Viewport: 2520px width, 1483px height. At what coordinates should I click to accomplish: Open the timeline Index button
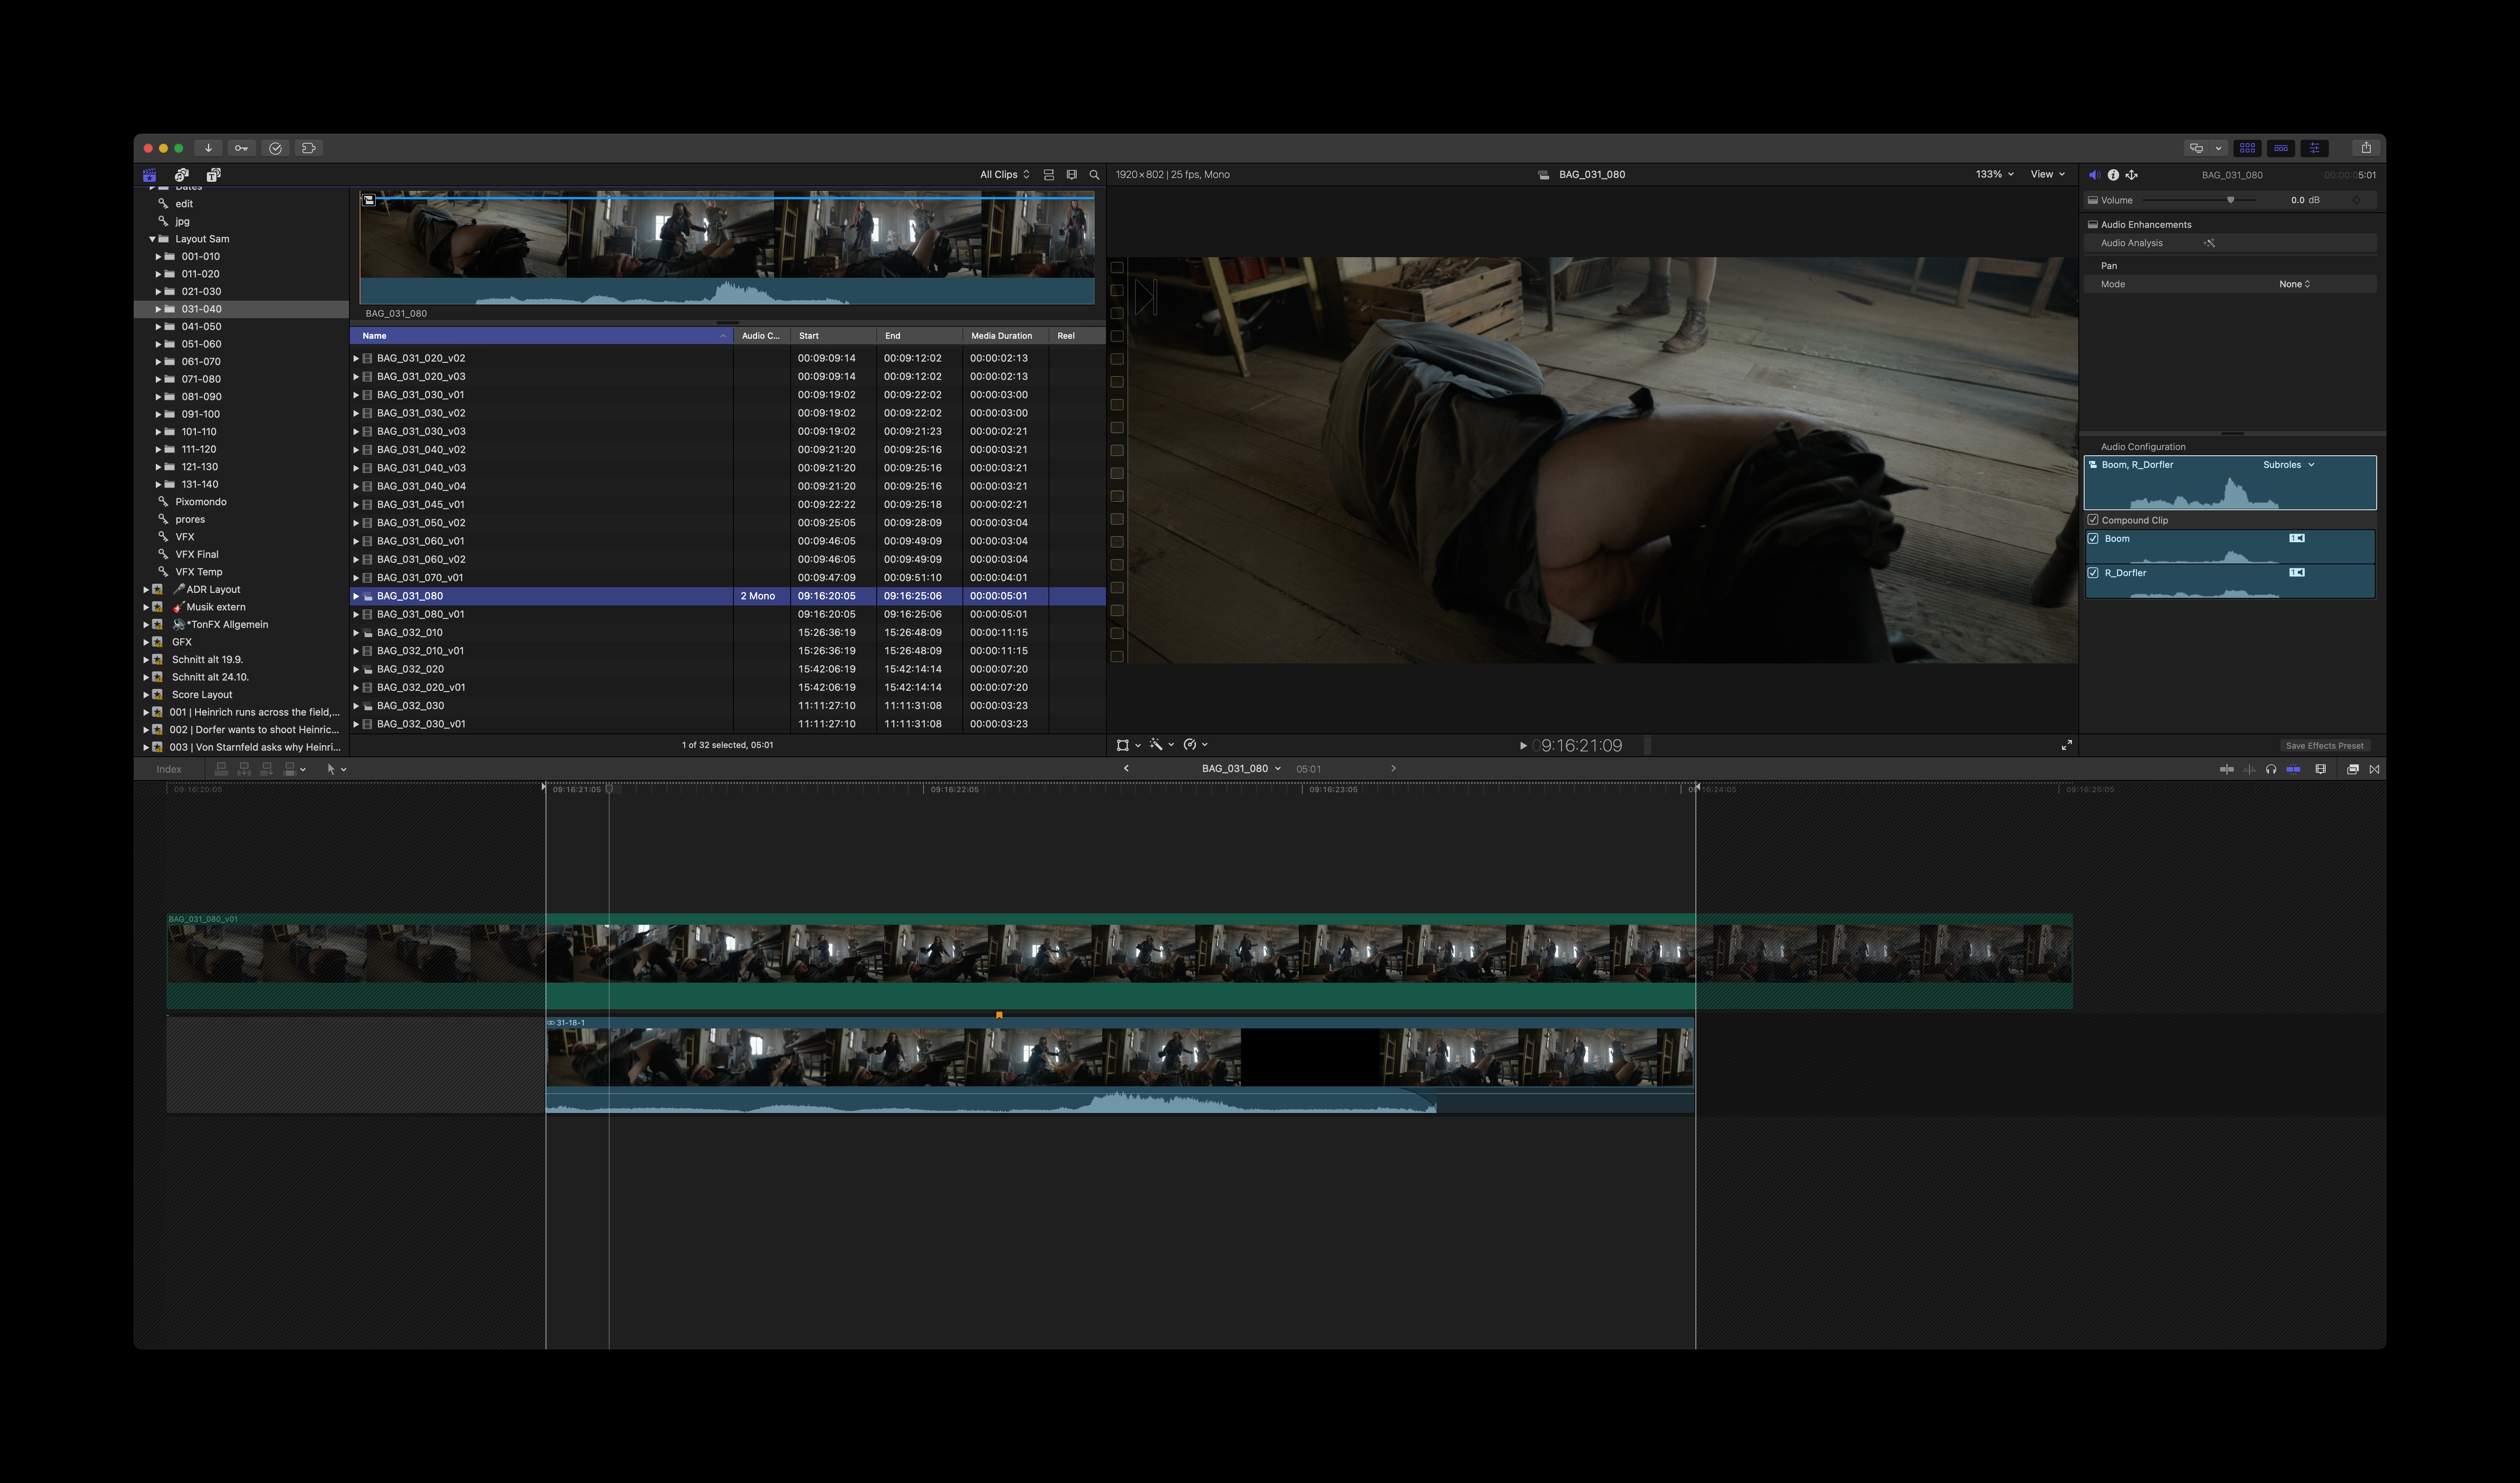(169, 769)
